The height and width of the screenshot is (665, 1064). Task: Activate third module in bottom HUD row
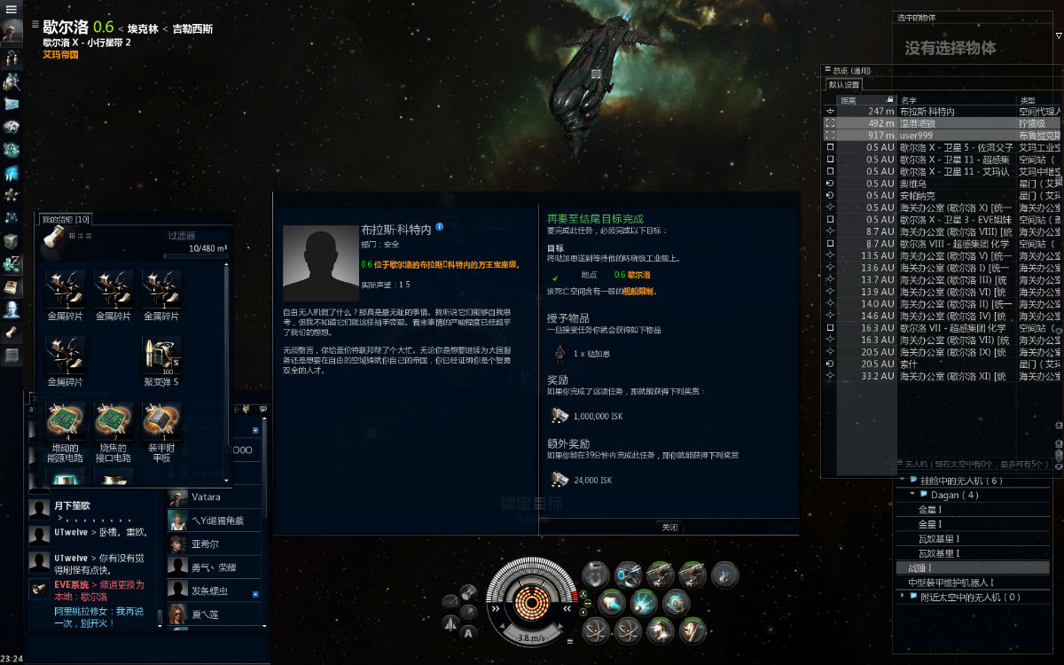[x=660, y=631]
